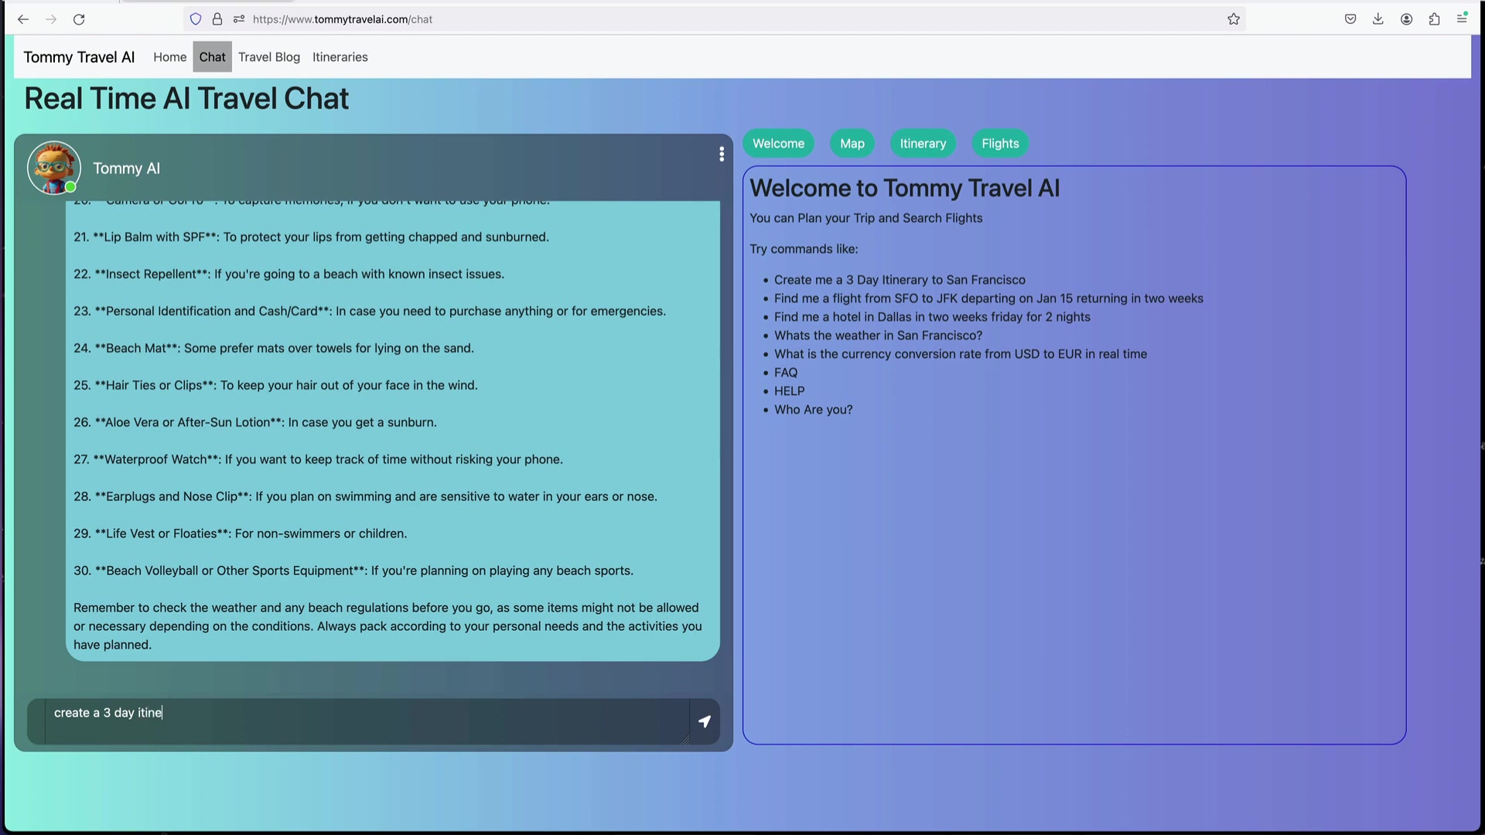Viewport: 1485px width, 835px height.
Task: Go back with the browser back arrow
Action: point(23,19)
